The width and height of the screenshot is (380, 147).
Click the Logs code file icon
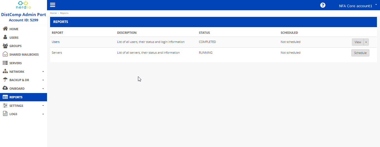[x=5, y=114]
